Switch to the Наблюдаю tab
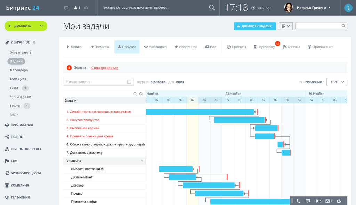Screen dimensions: 356x205 coord(155,47)
